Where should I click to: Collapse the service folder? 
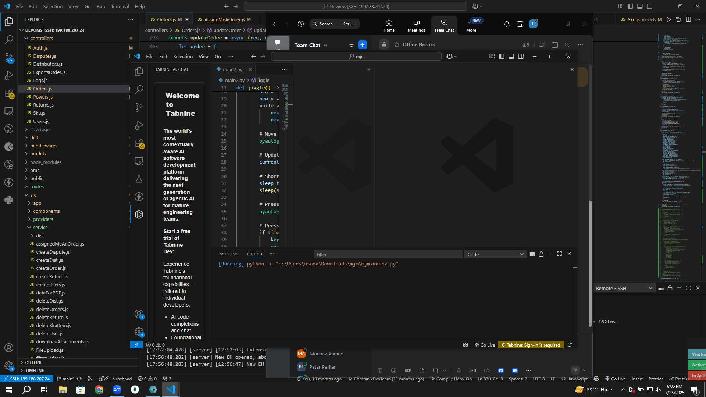(x=40, y=227)
